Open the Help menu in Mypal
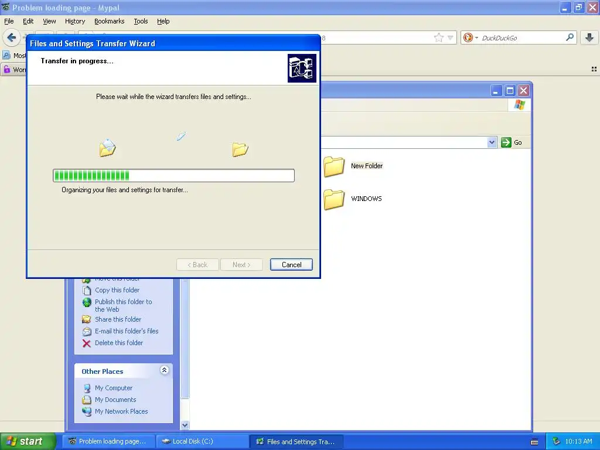This screenshot has width=600, height=450. 163,21
